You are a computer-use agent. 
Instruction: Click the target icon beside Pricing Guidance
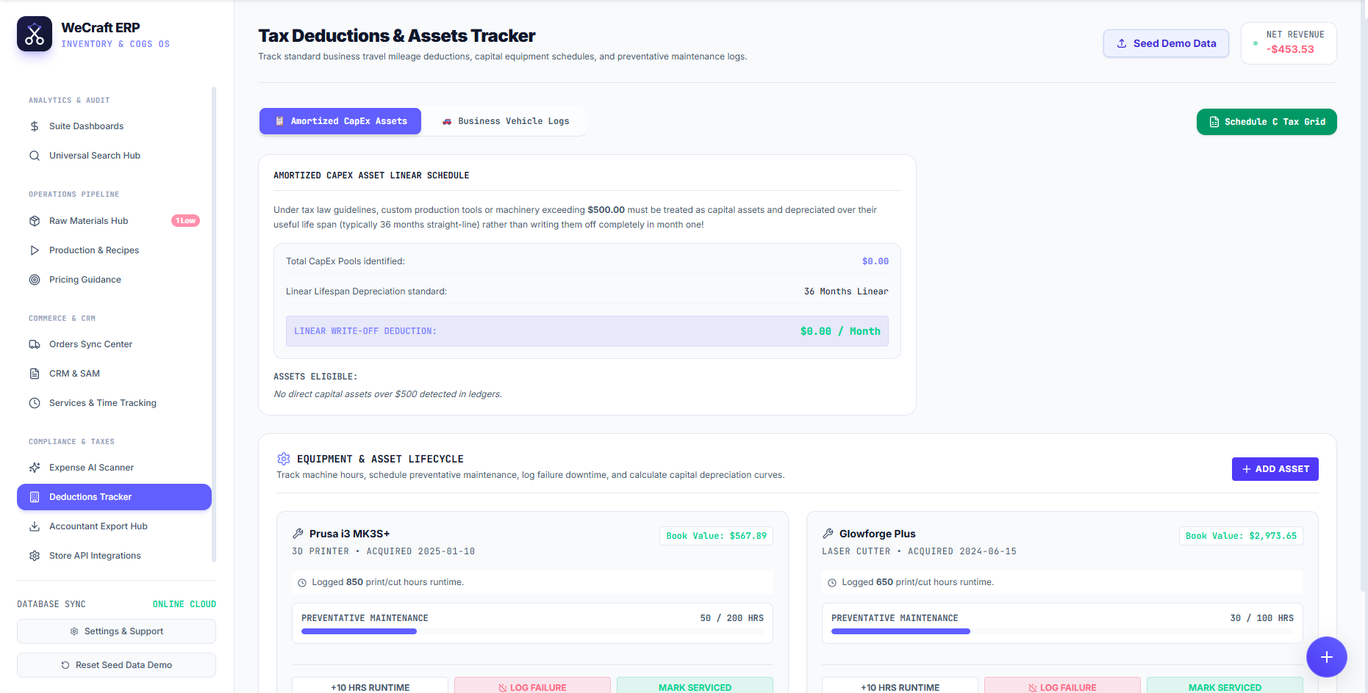(35, 280)
